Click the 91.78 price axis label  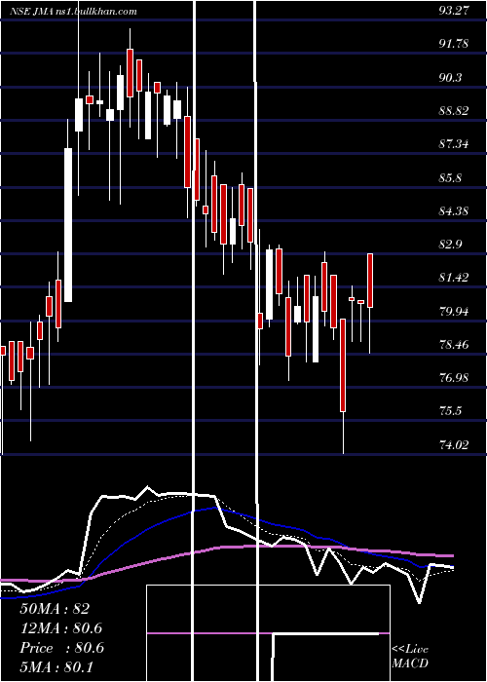click(454, 44)
